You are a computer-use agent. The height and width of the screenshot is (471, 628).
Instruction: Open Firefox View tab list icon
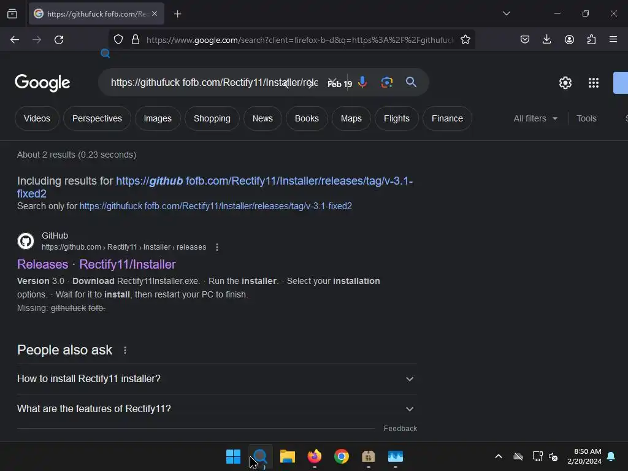pos(12,14)
